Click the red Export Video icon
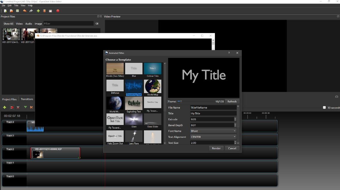 (58, 11)
